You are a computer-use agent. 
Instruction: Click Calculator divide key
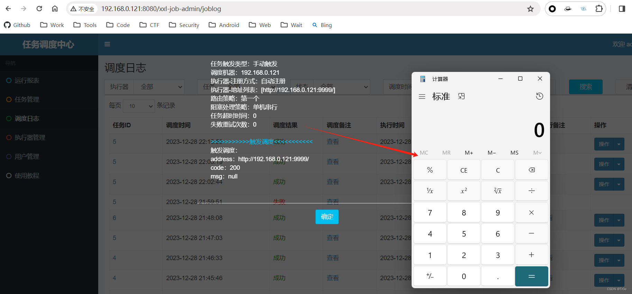pos(532,191)
